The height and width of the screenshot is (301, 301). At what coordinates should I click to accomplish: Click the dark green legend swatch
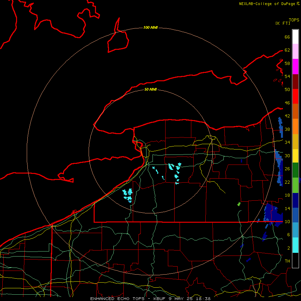pos(295,170)
